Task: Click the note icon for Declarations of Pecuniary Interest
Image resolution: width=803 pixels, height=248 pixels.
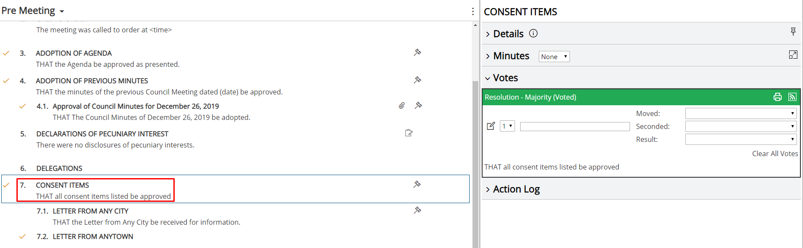Action: (409, 133)
